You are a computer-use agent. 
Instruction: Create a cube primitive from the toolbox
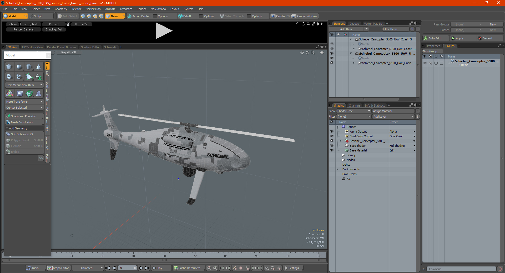pos(9,67)
